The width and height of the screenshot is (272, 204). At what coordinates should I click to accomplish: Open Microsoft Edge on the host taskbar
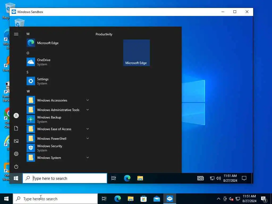118,199
